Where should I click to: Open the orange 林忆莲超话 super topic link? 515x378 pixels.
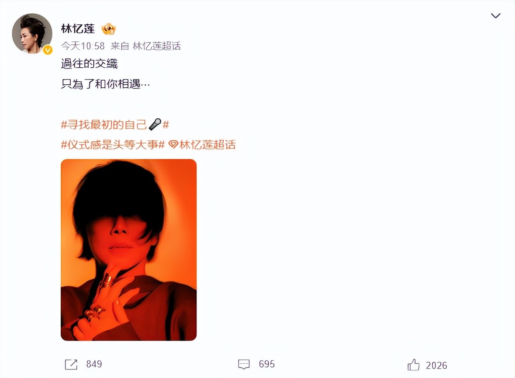click(x=207, y=145)
